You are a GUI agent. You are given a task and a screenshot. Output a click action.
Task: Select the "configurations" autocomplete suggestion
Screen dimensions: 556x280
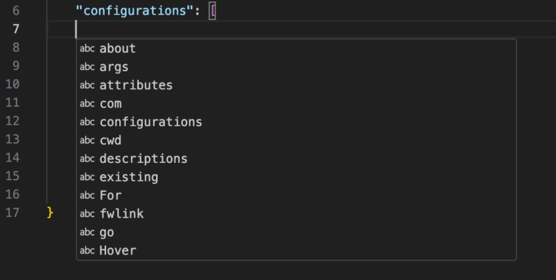click(150, 122)
